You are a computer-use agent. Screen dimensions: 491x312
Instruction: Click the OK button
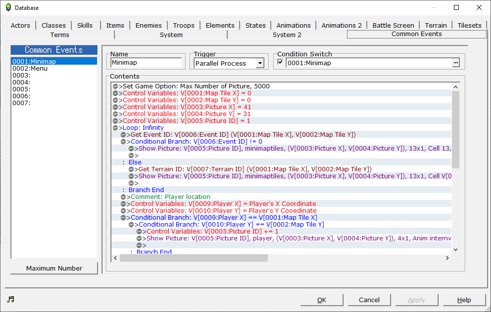322,300
